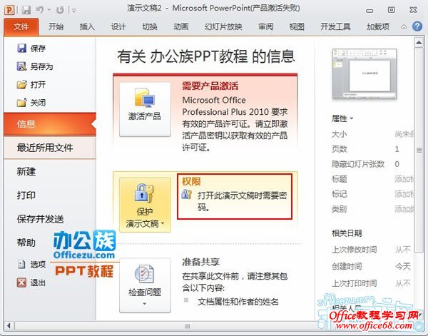Image resolution: width=428 pixels, height=336 pixels.
Task: Open the 保护演示文稿 dropdown button
Action: [145, 205]
